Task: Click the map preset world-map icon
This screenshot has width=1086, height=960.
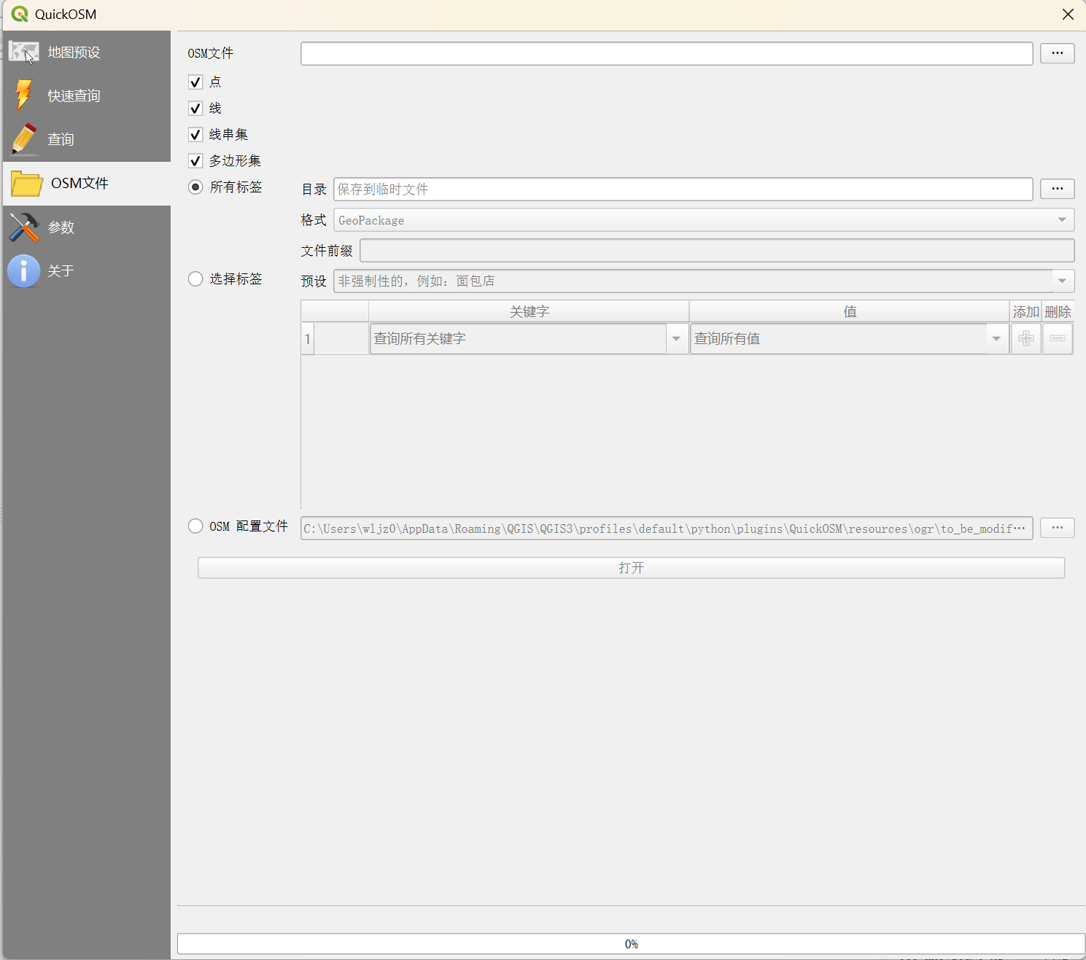Action: [24, 52]
